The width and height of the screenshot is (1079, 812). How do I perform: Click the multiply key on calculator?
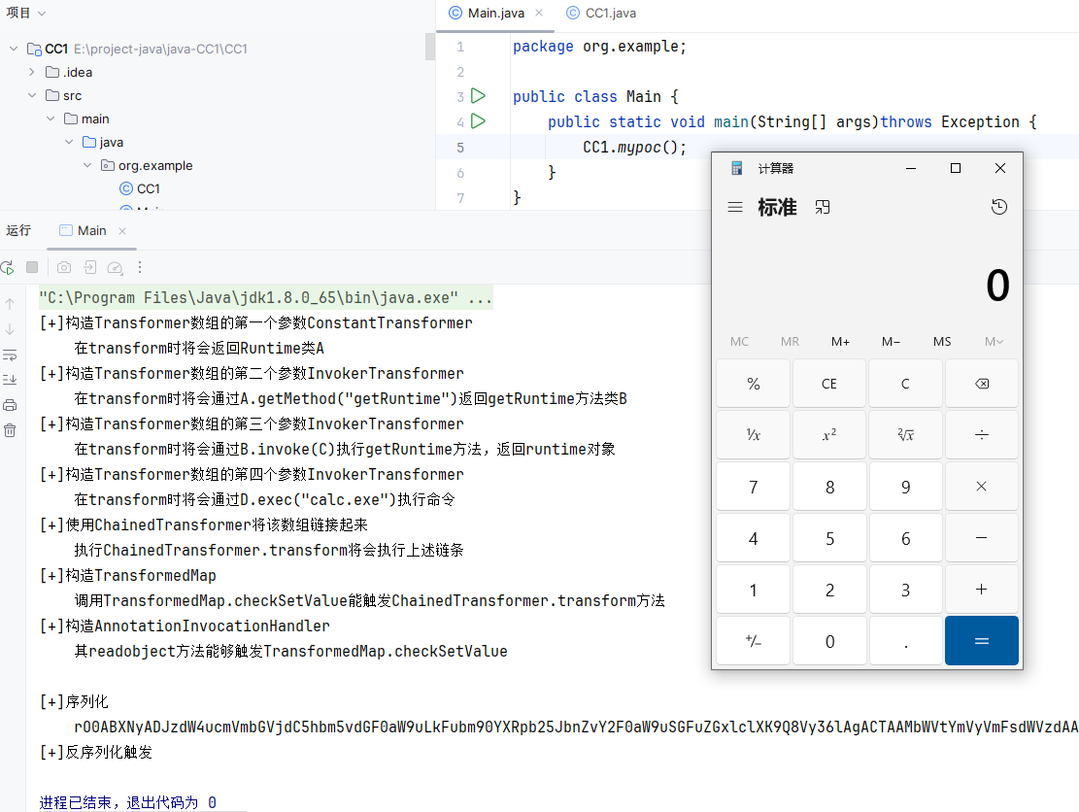(981, 487)
